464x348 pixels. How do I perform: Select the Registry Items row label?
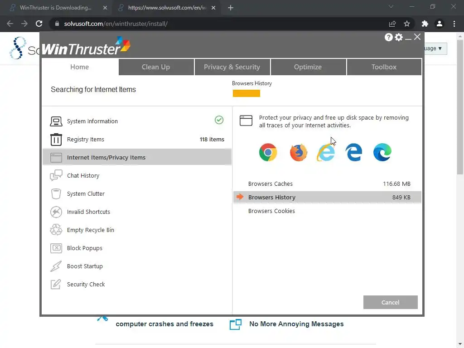click(86, 140)
